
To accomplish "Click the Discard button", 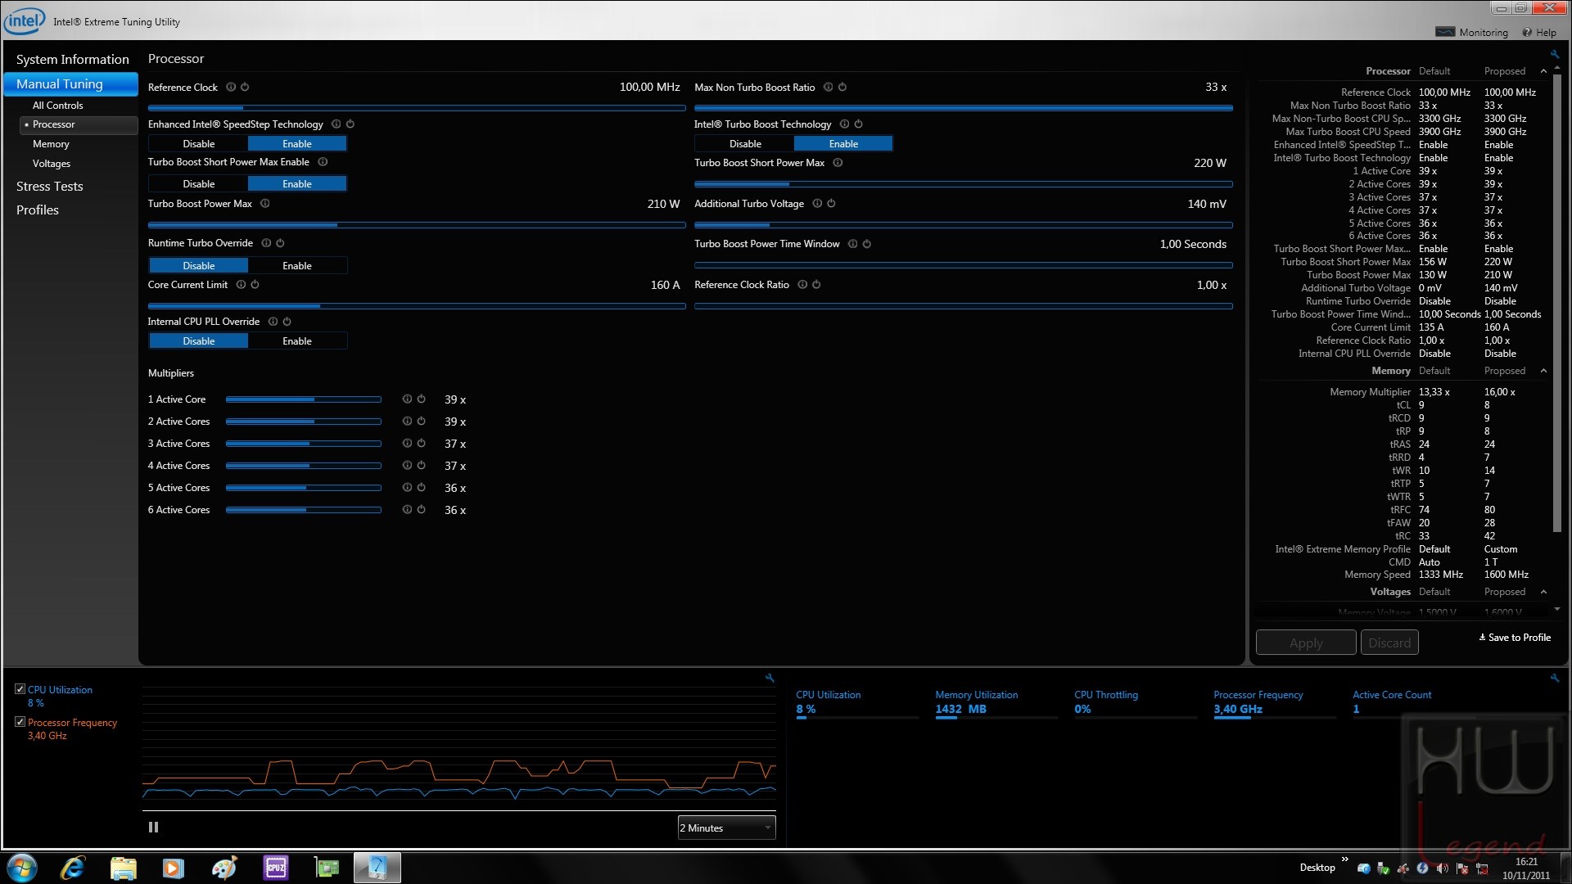I will point(1389,643).
